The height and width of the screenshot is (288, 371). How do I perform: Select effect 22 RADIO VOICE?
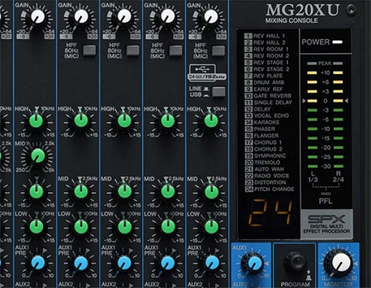pyautogui.click(x=267, y=176)
